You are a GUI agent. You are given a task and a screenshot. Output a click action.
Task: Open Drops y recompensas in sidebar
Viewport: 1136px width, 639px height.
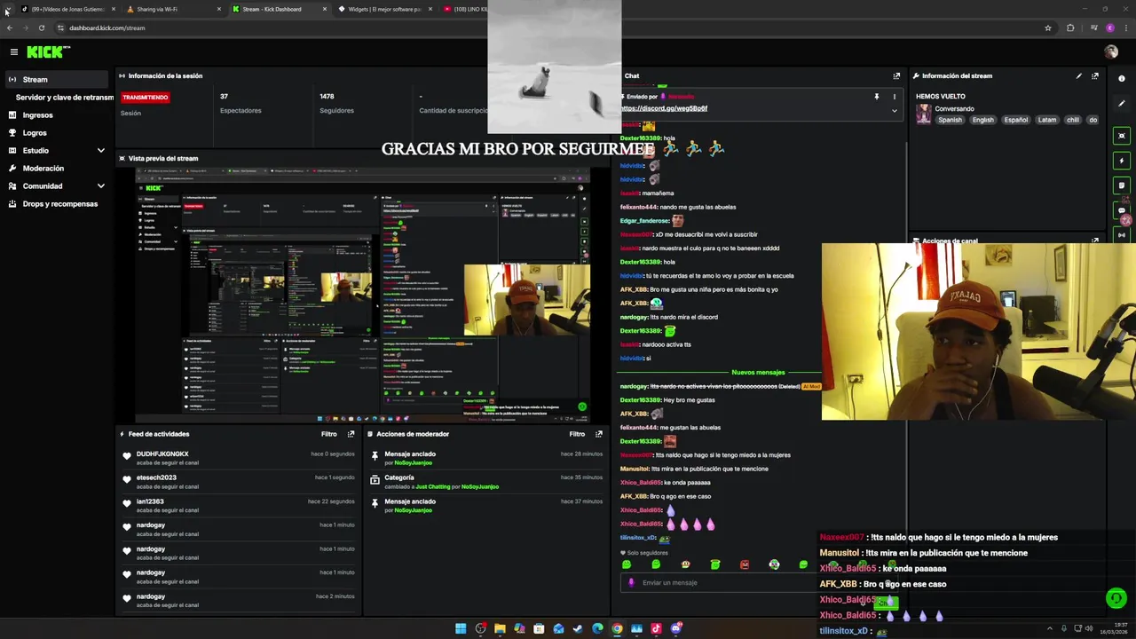click(x=59, y=203)
